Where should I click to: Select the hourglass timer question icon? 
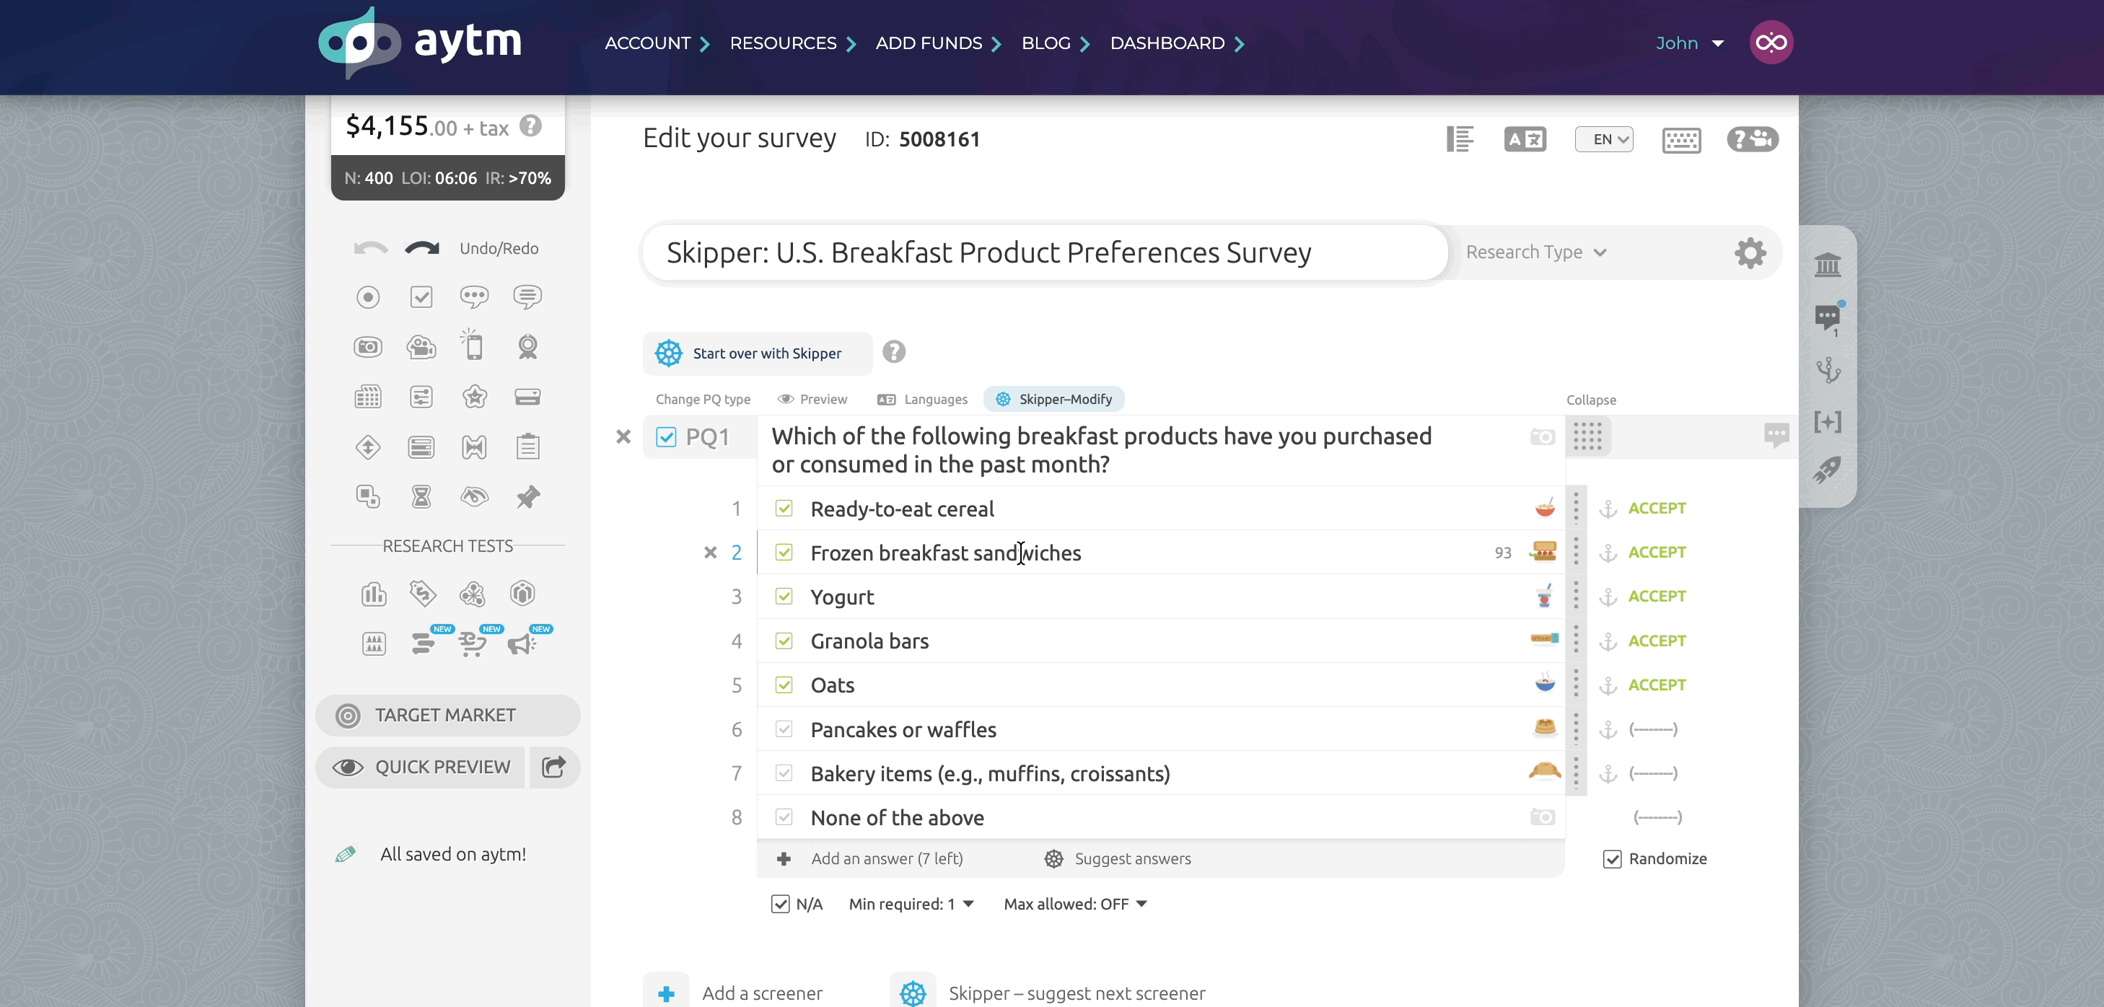421,496
